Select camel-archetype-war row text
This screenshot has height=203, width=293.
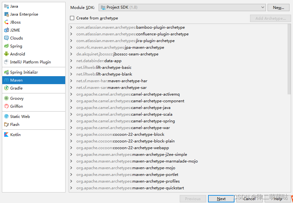point(123,128)
